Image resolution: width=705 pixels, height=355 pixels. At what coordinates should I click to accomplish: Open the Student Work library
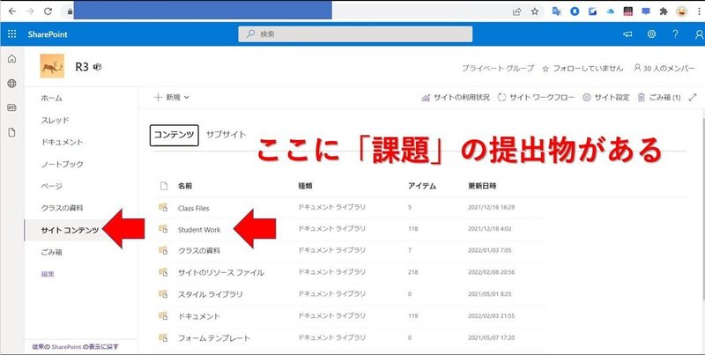[x=199, y=230]
